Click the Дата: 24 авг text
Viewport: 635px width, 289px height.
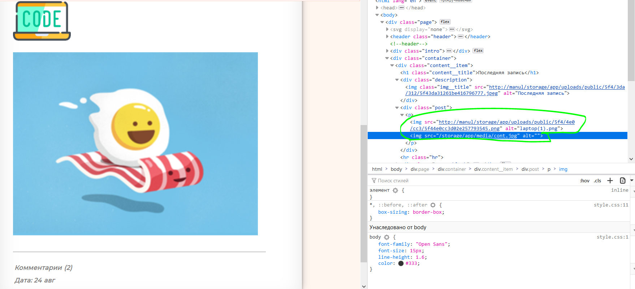[35, 280]
